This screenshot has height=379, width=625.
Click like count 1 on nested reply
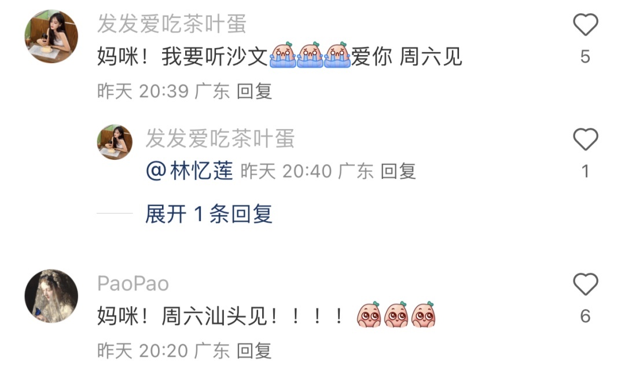tap(585, 171)
